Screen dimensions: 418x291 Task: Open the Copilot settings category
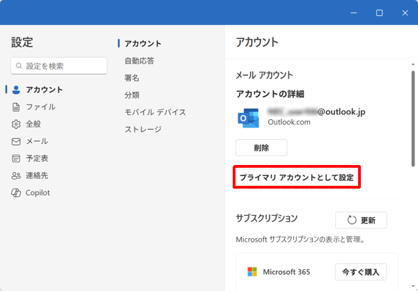point(31,193)
